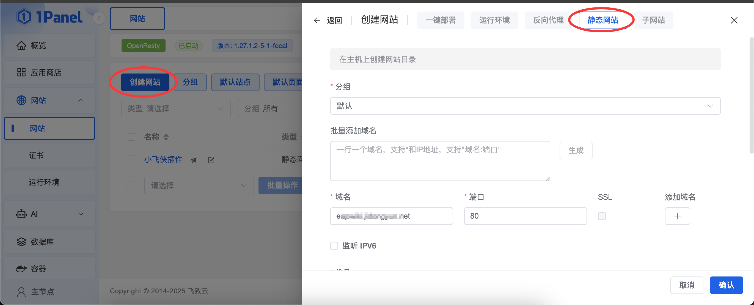The image size is (754, 305).
Task: Sort table by 名称 column arrows
Action: tap(166, 137)
